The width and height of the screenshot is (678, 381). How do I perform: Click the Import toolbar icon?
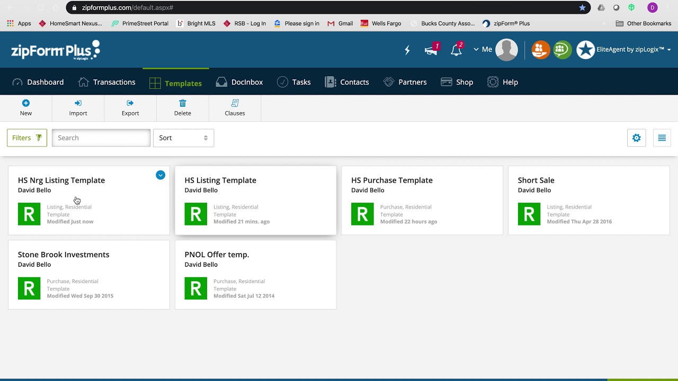point(78,103)
